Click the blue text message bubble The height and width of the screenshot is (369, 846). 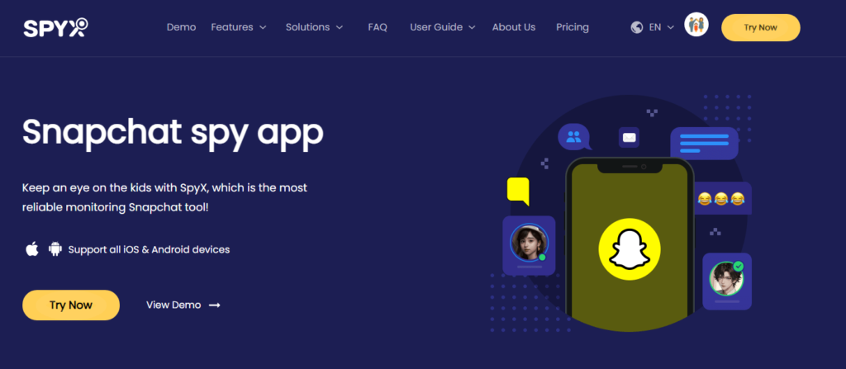point(704,144)
